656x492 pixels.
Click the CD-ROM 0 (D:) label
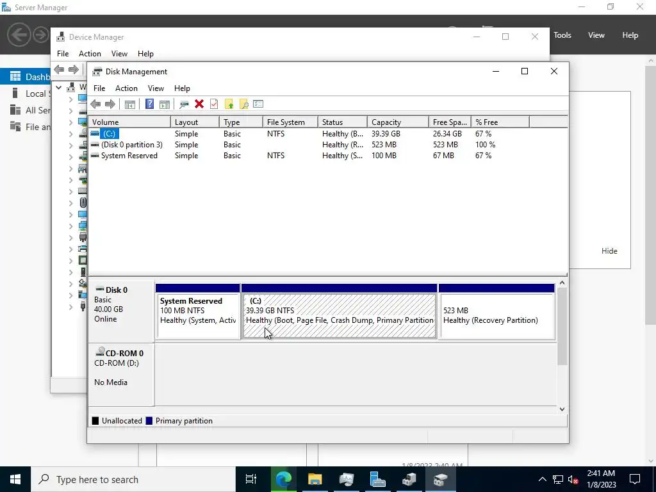[x=121, y=375]
